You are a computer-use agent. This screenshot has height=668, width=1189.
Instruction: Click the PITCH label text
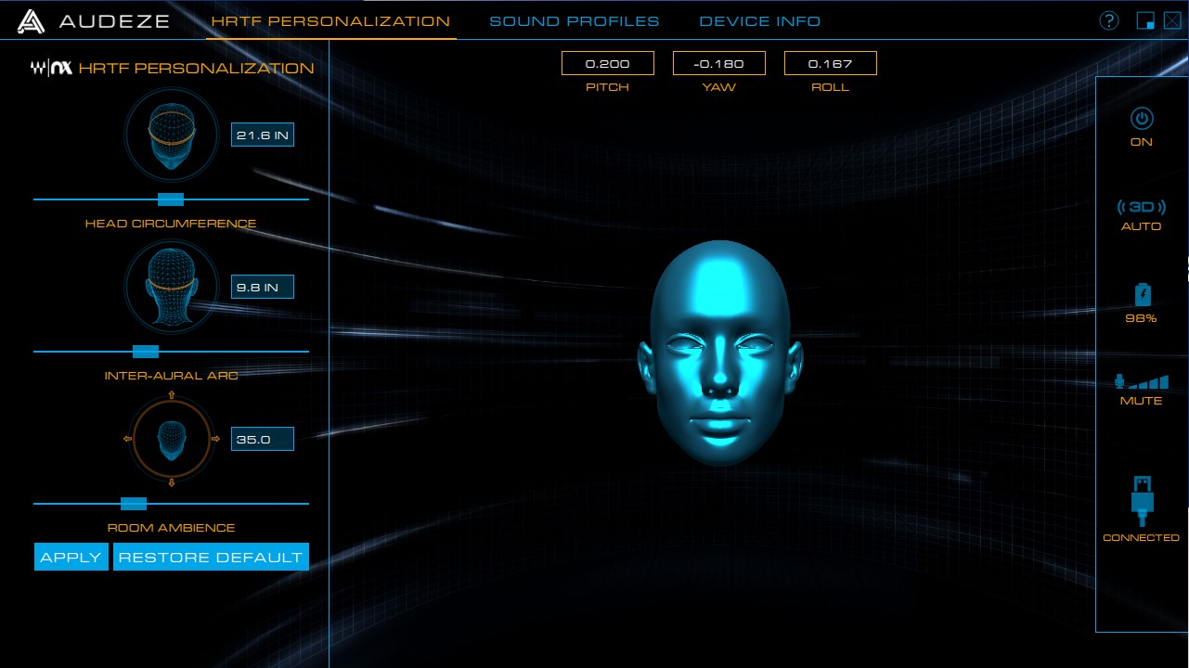point(608,87)
